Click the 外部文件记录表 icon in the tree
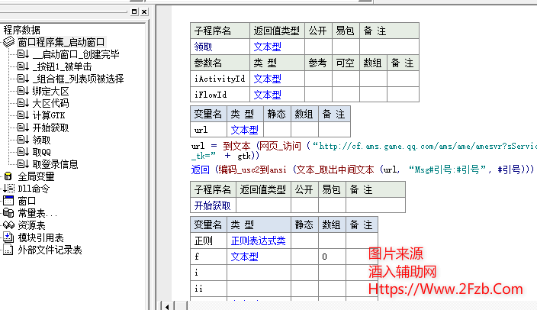 [x=8, y=250]
